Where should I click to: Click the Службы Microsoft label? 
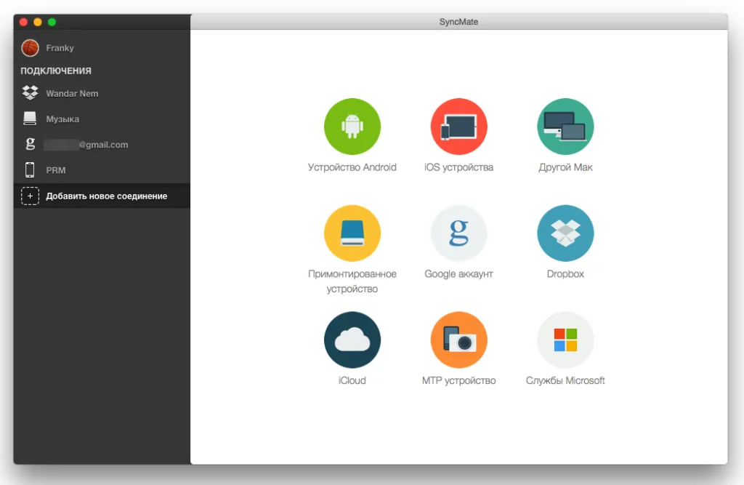[565, 381]
